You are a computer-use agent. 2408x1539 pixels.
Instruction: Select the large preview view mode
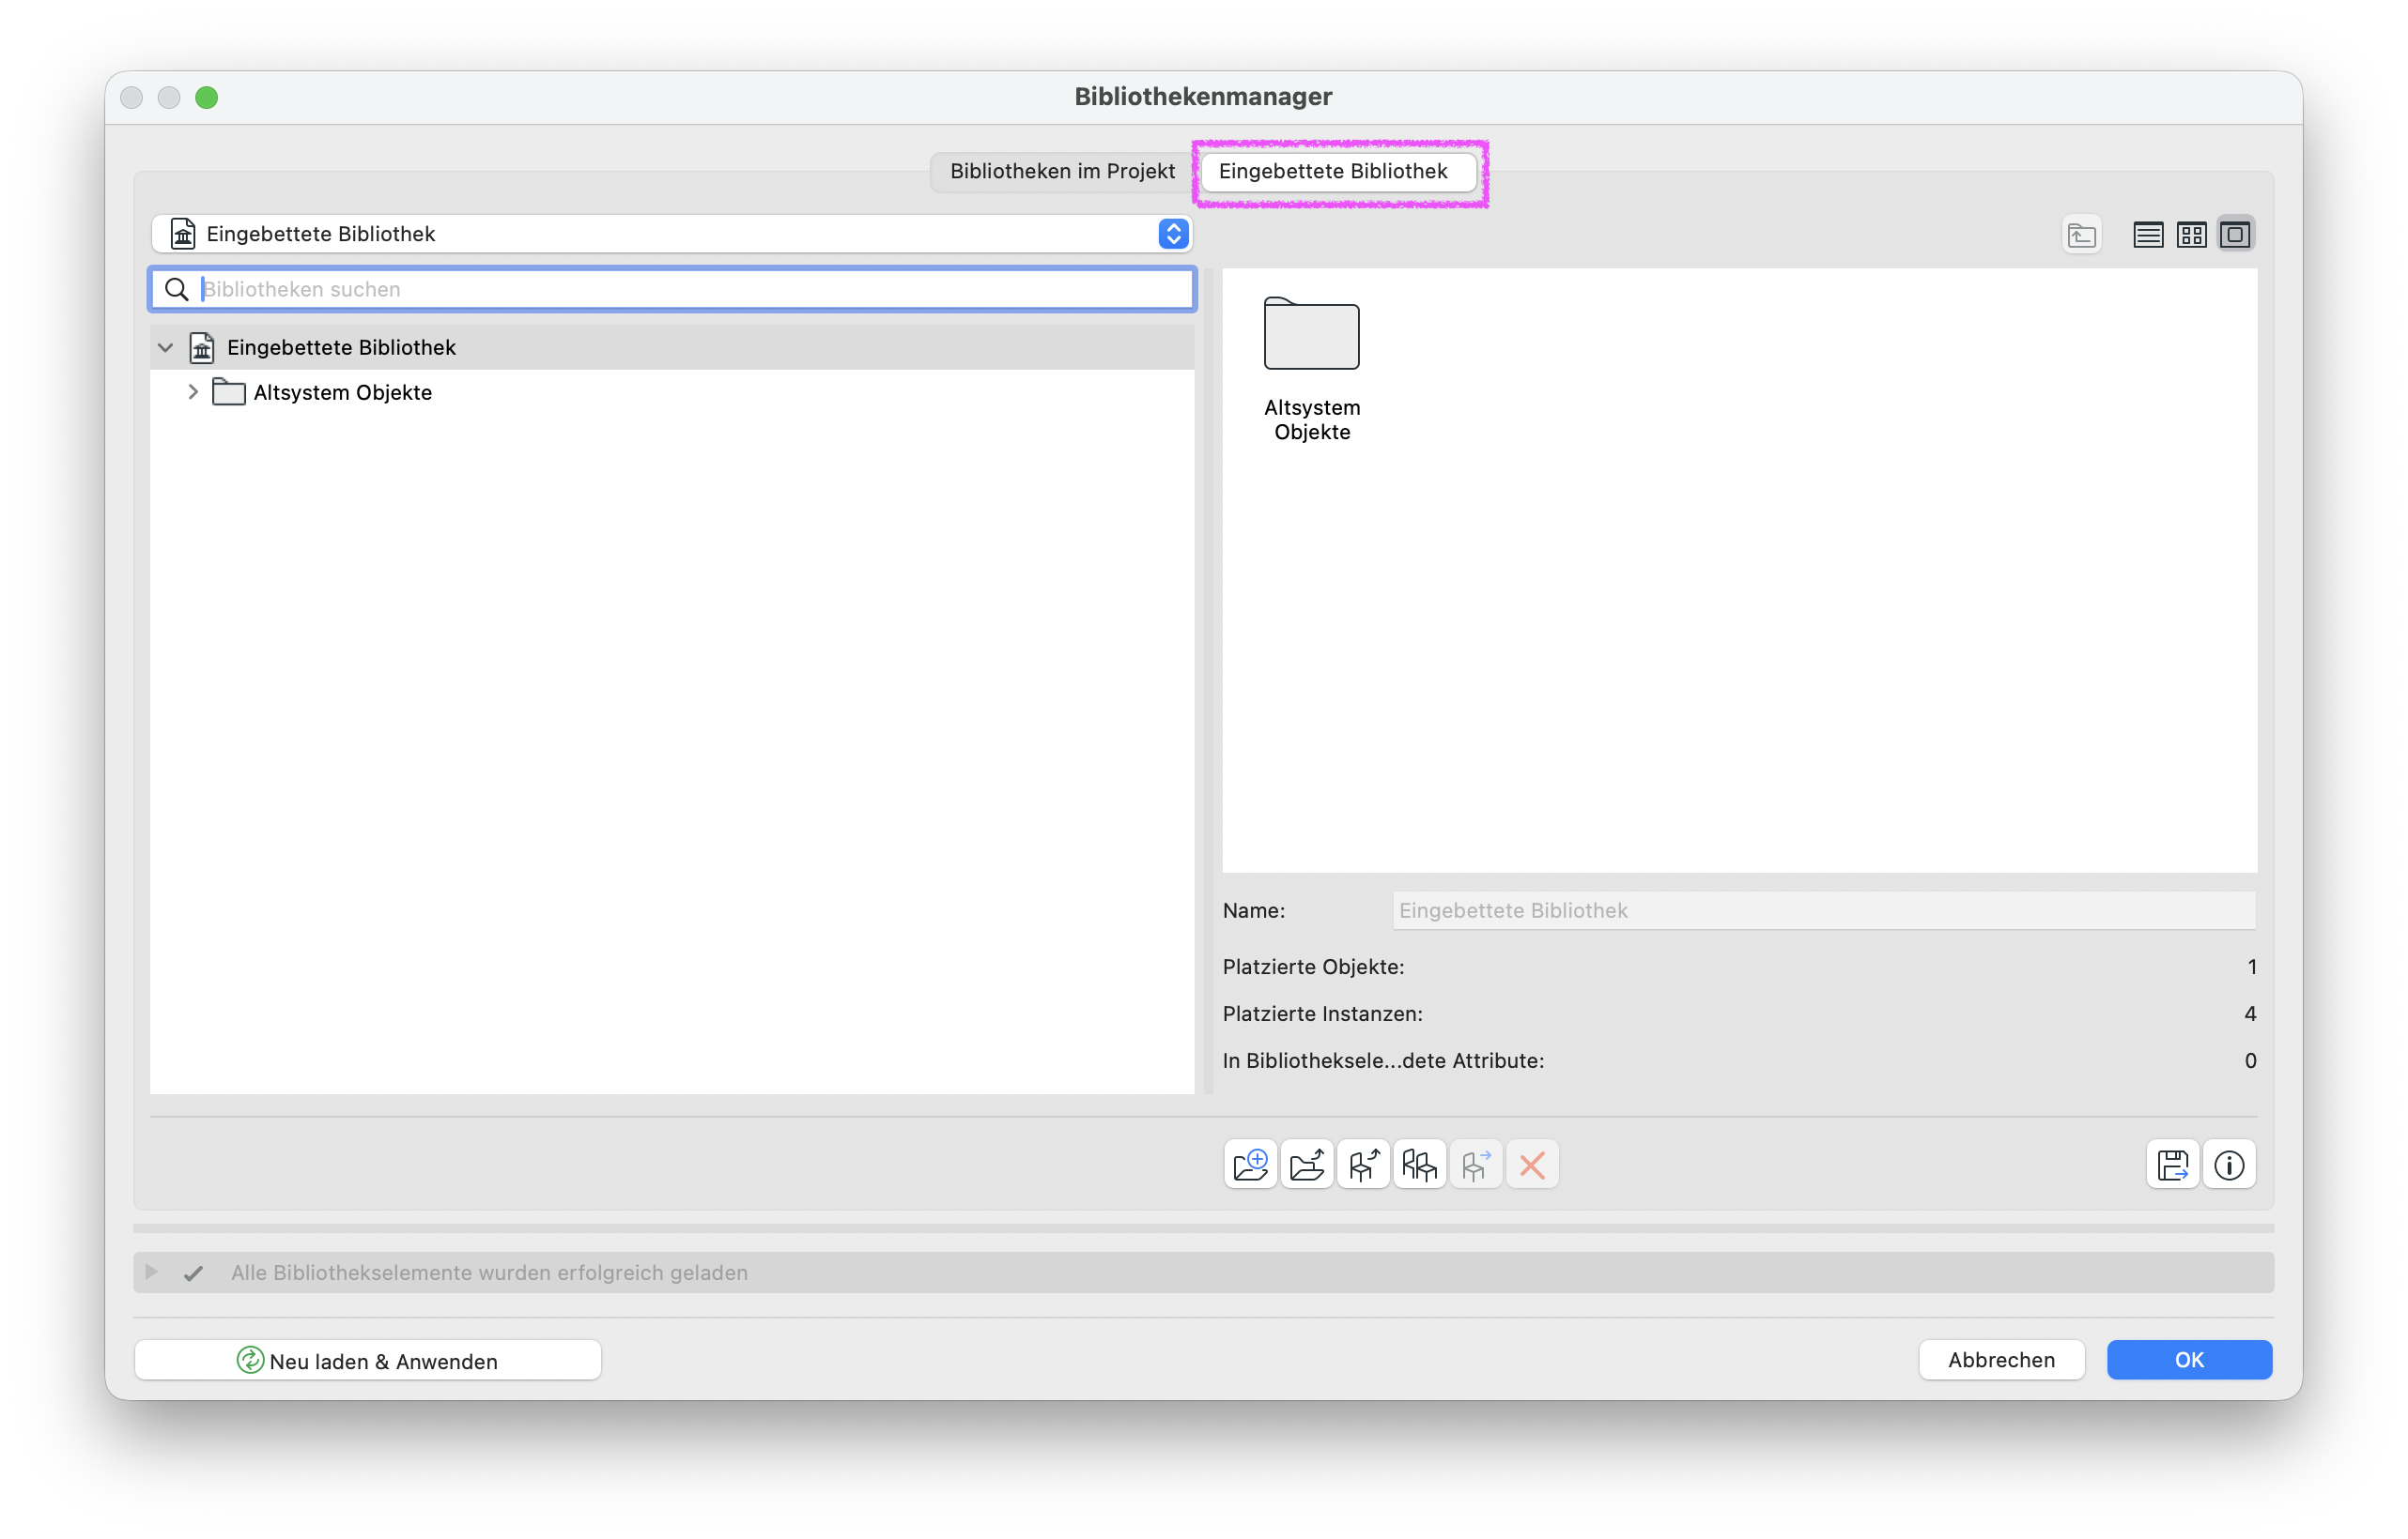[x=2235, y=235]
